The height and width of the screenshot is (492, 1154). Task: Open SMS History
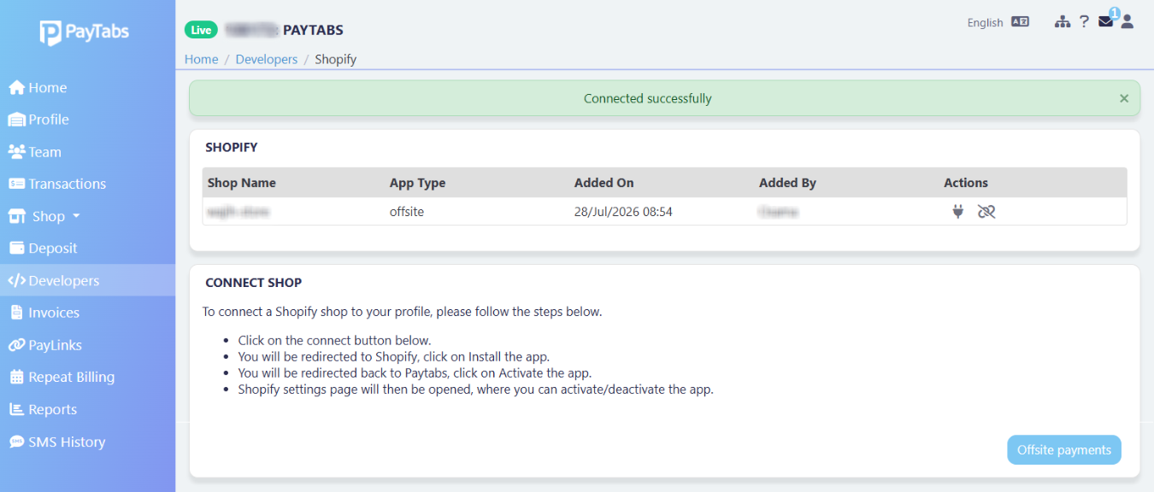point(87,442)
